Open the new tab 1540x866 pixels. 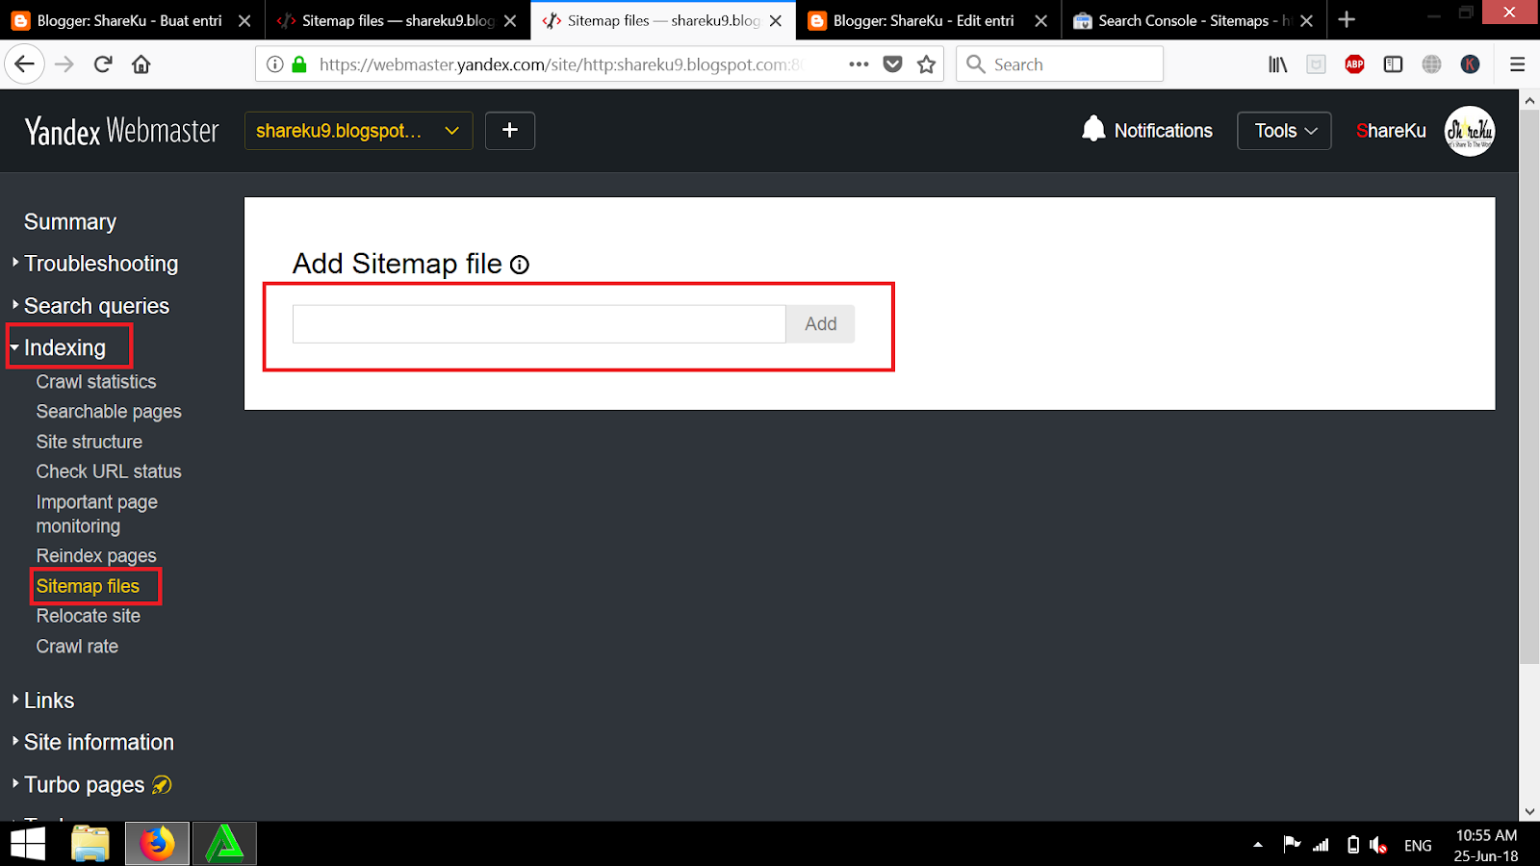tap(1347, 20)
